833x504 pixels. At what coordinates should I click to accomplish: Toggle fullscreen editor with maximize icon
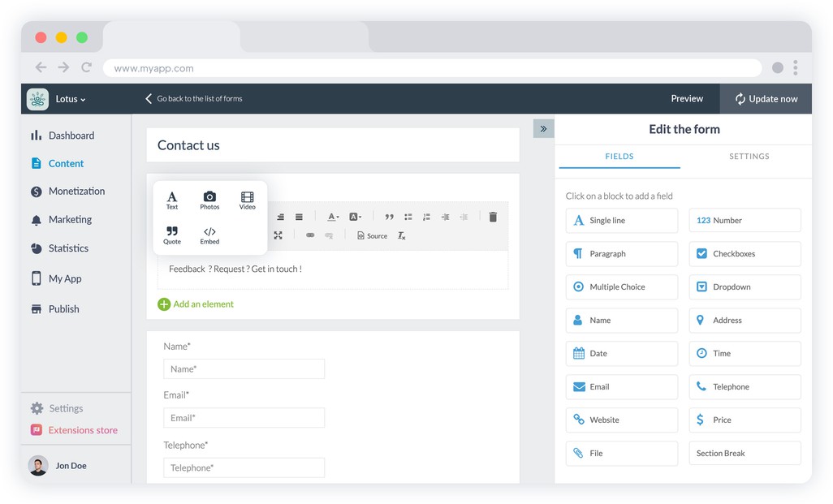[278, 235]
